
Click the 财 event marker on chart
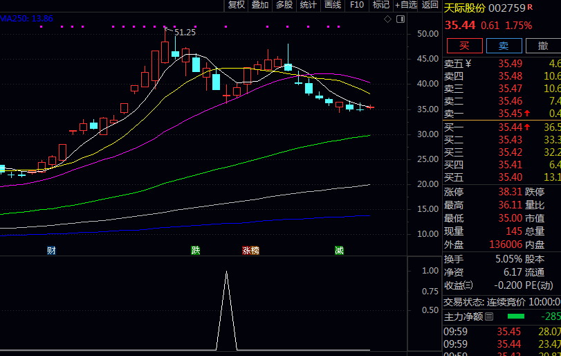pyautogui.click(x=51, y=250)
